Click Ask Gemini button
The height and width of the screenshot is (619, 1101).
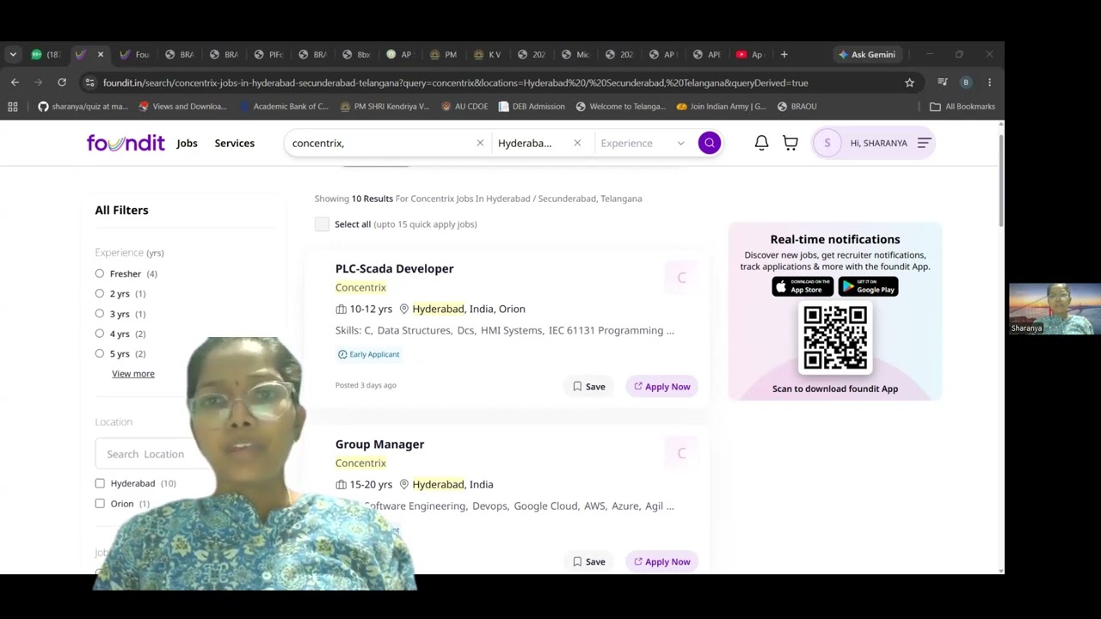coord(867,54)
